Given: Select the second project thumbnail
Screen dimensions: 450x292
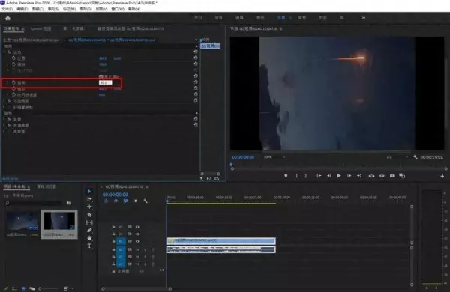Looking at the screenshot, I should point(59,224).
